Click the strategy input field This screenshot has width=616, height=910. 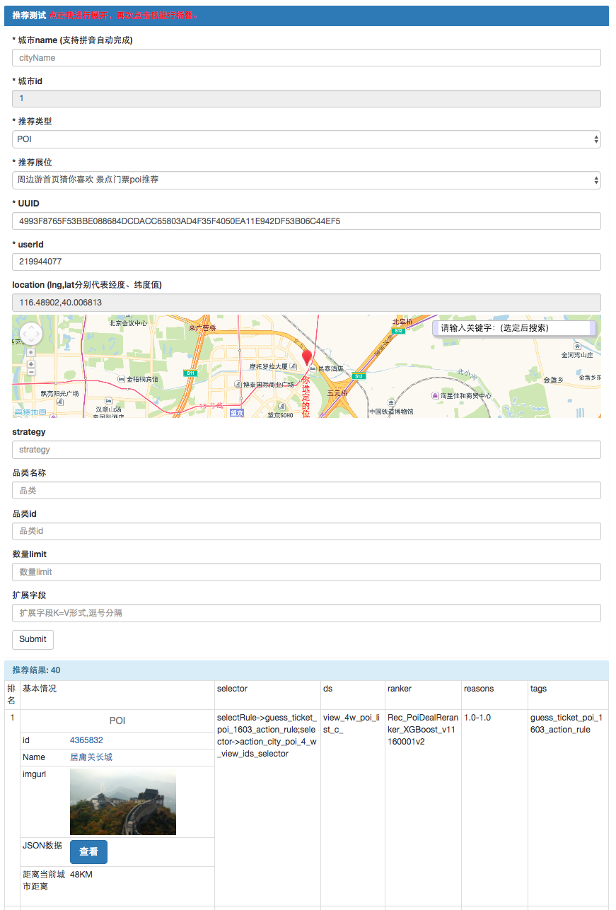coord(306,450)
